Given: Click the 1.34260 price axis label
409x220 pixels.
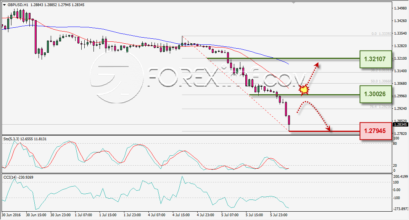Looking at the screenshot, I should click(400, 21).
